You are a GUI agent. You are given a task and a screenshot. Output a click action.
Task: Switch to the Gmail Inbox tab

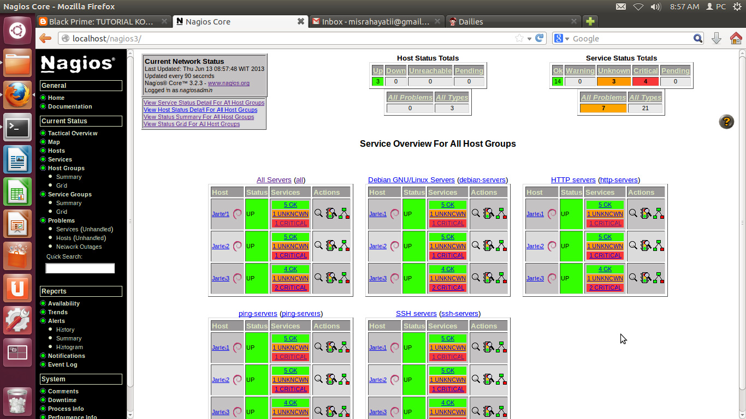click(x=377, y=21)
